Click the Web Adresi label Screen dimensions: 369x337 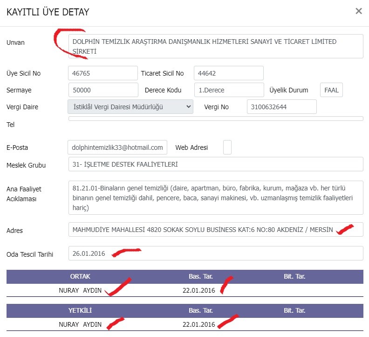[x=191, y=147]
